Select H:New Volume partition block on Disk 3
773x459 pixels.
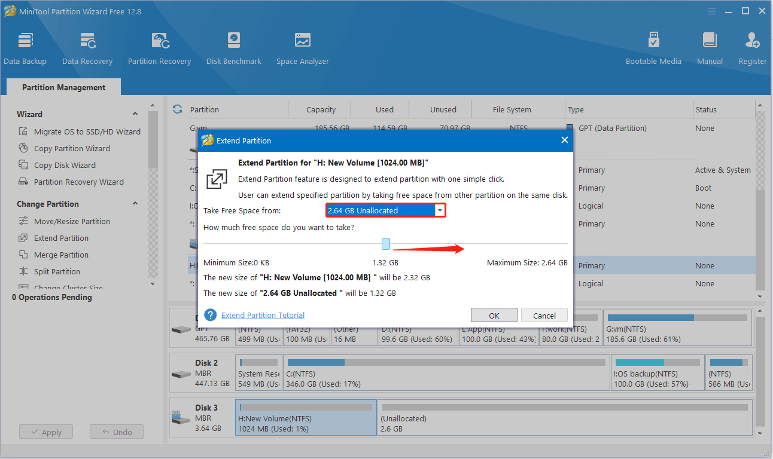tap(306, 418)
